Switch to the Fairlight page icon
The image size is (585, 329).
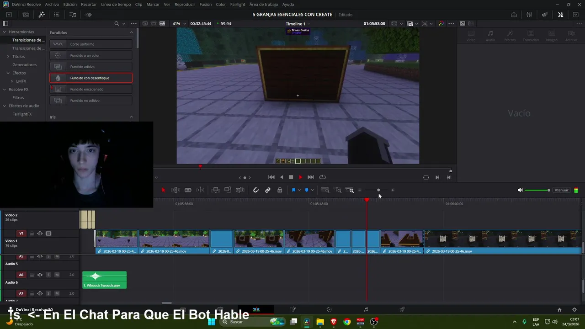click(366, 309)
